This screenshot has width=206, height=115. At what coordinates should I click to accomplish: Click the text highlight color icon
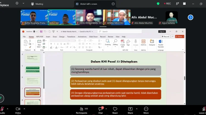pyautogui.click(x=51, y=47)
